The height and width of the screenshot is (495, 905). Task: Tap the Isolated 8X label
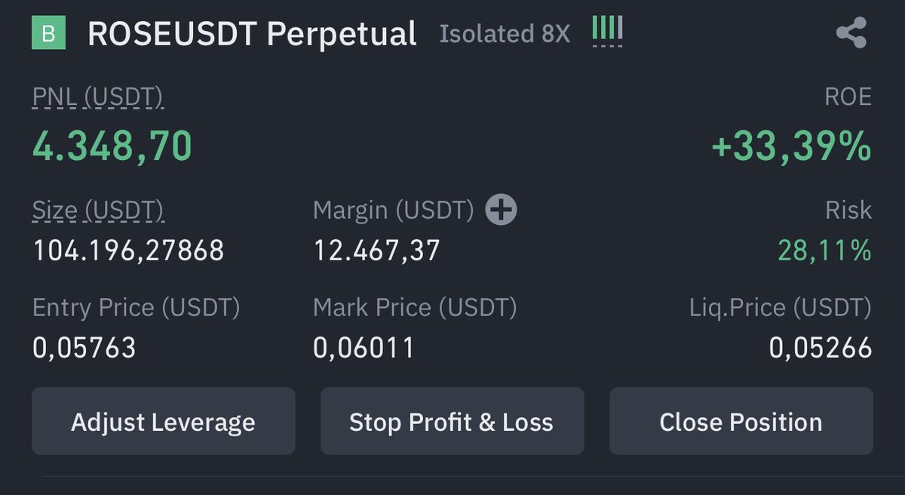(505, 34)
